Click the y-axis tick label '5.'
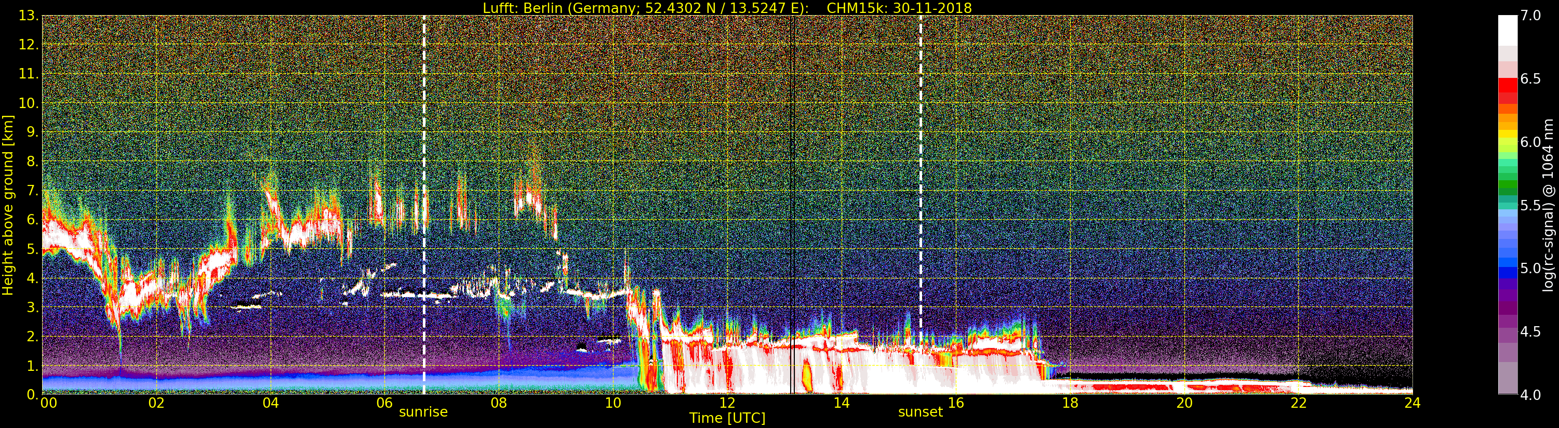 point(33,249)
